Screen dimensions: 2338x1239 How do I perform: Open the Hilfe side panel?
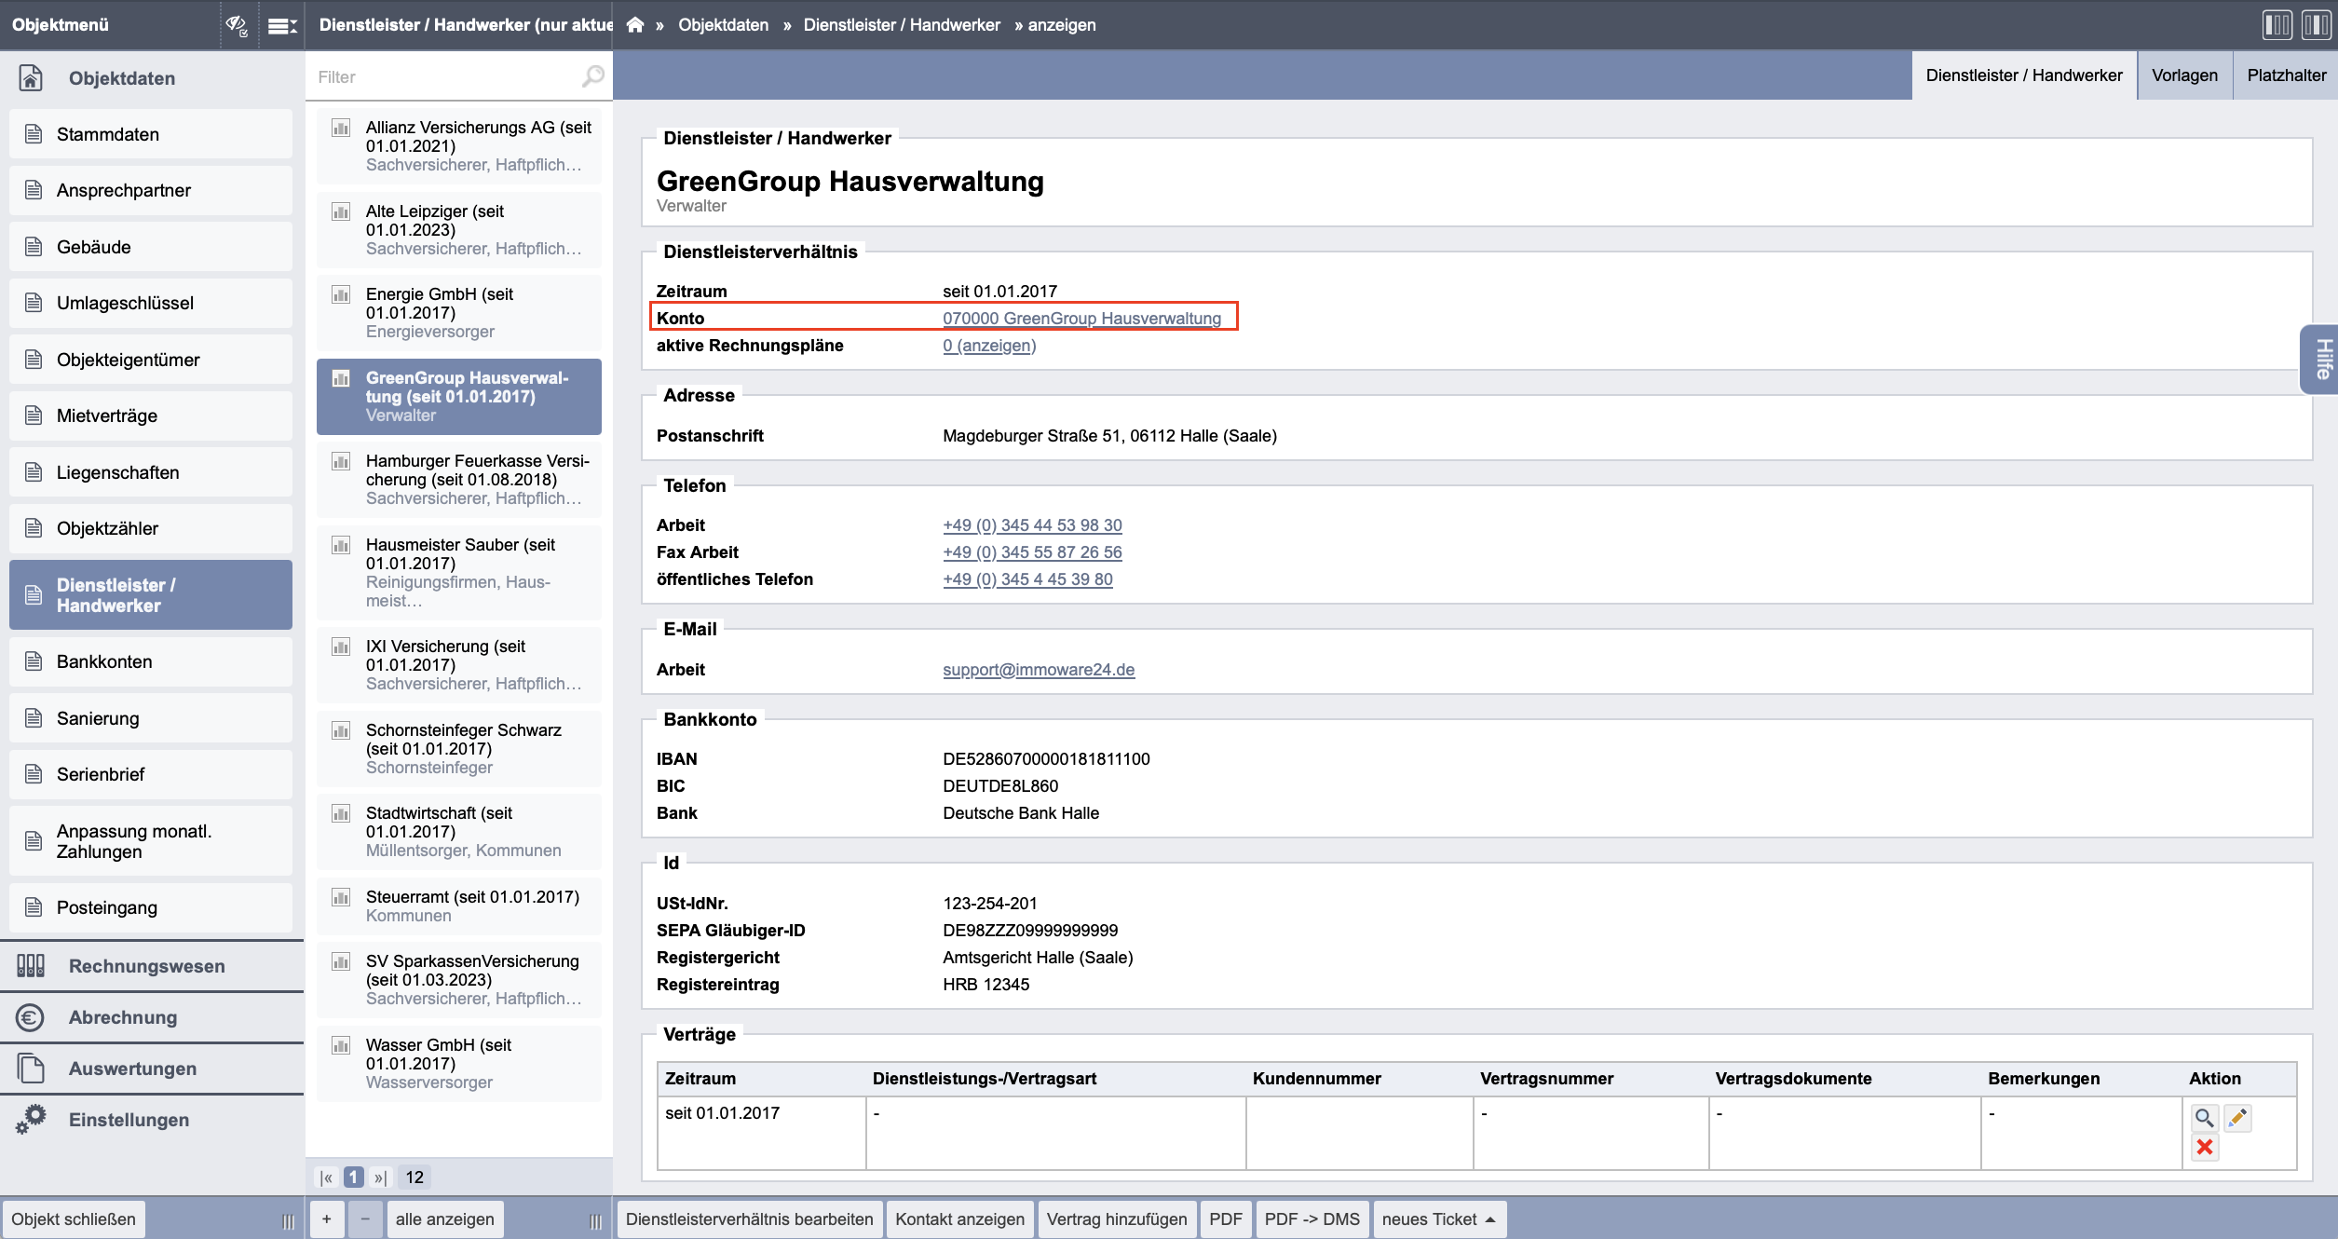(x=2321, y=360)
